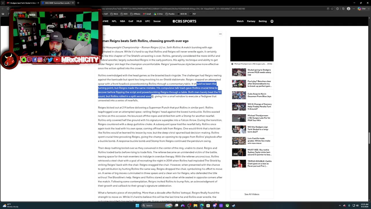Open a new browser tab

pos(78,3)
